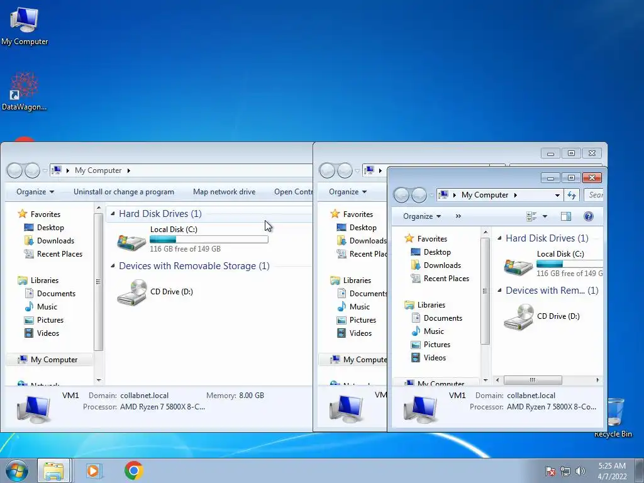644x483 pixels.
Task: Collapse the Hard Disk Drives group in the left window
Action: pyautogui.click(x=113, y=214)
